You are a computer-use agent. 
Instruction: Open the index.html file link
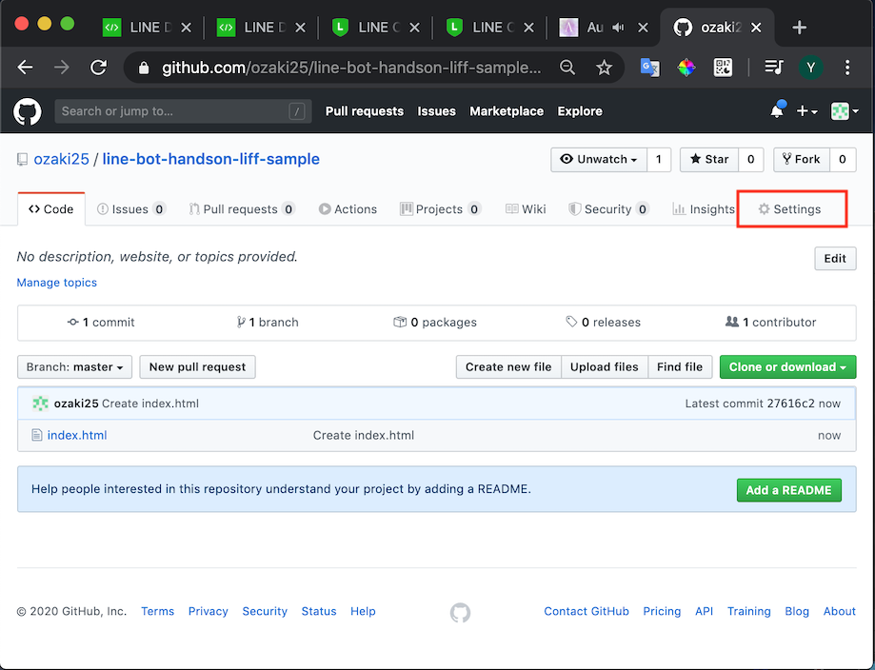coord(77,435)
